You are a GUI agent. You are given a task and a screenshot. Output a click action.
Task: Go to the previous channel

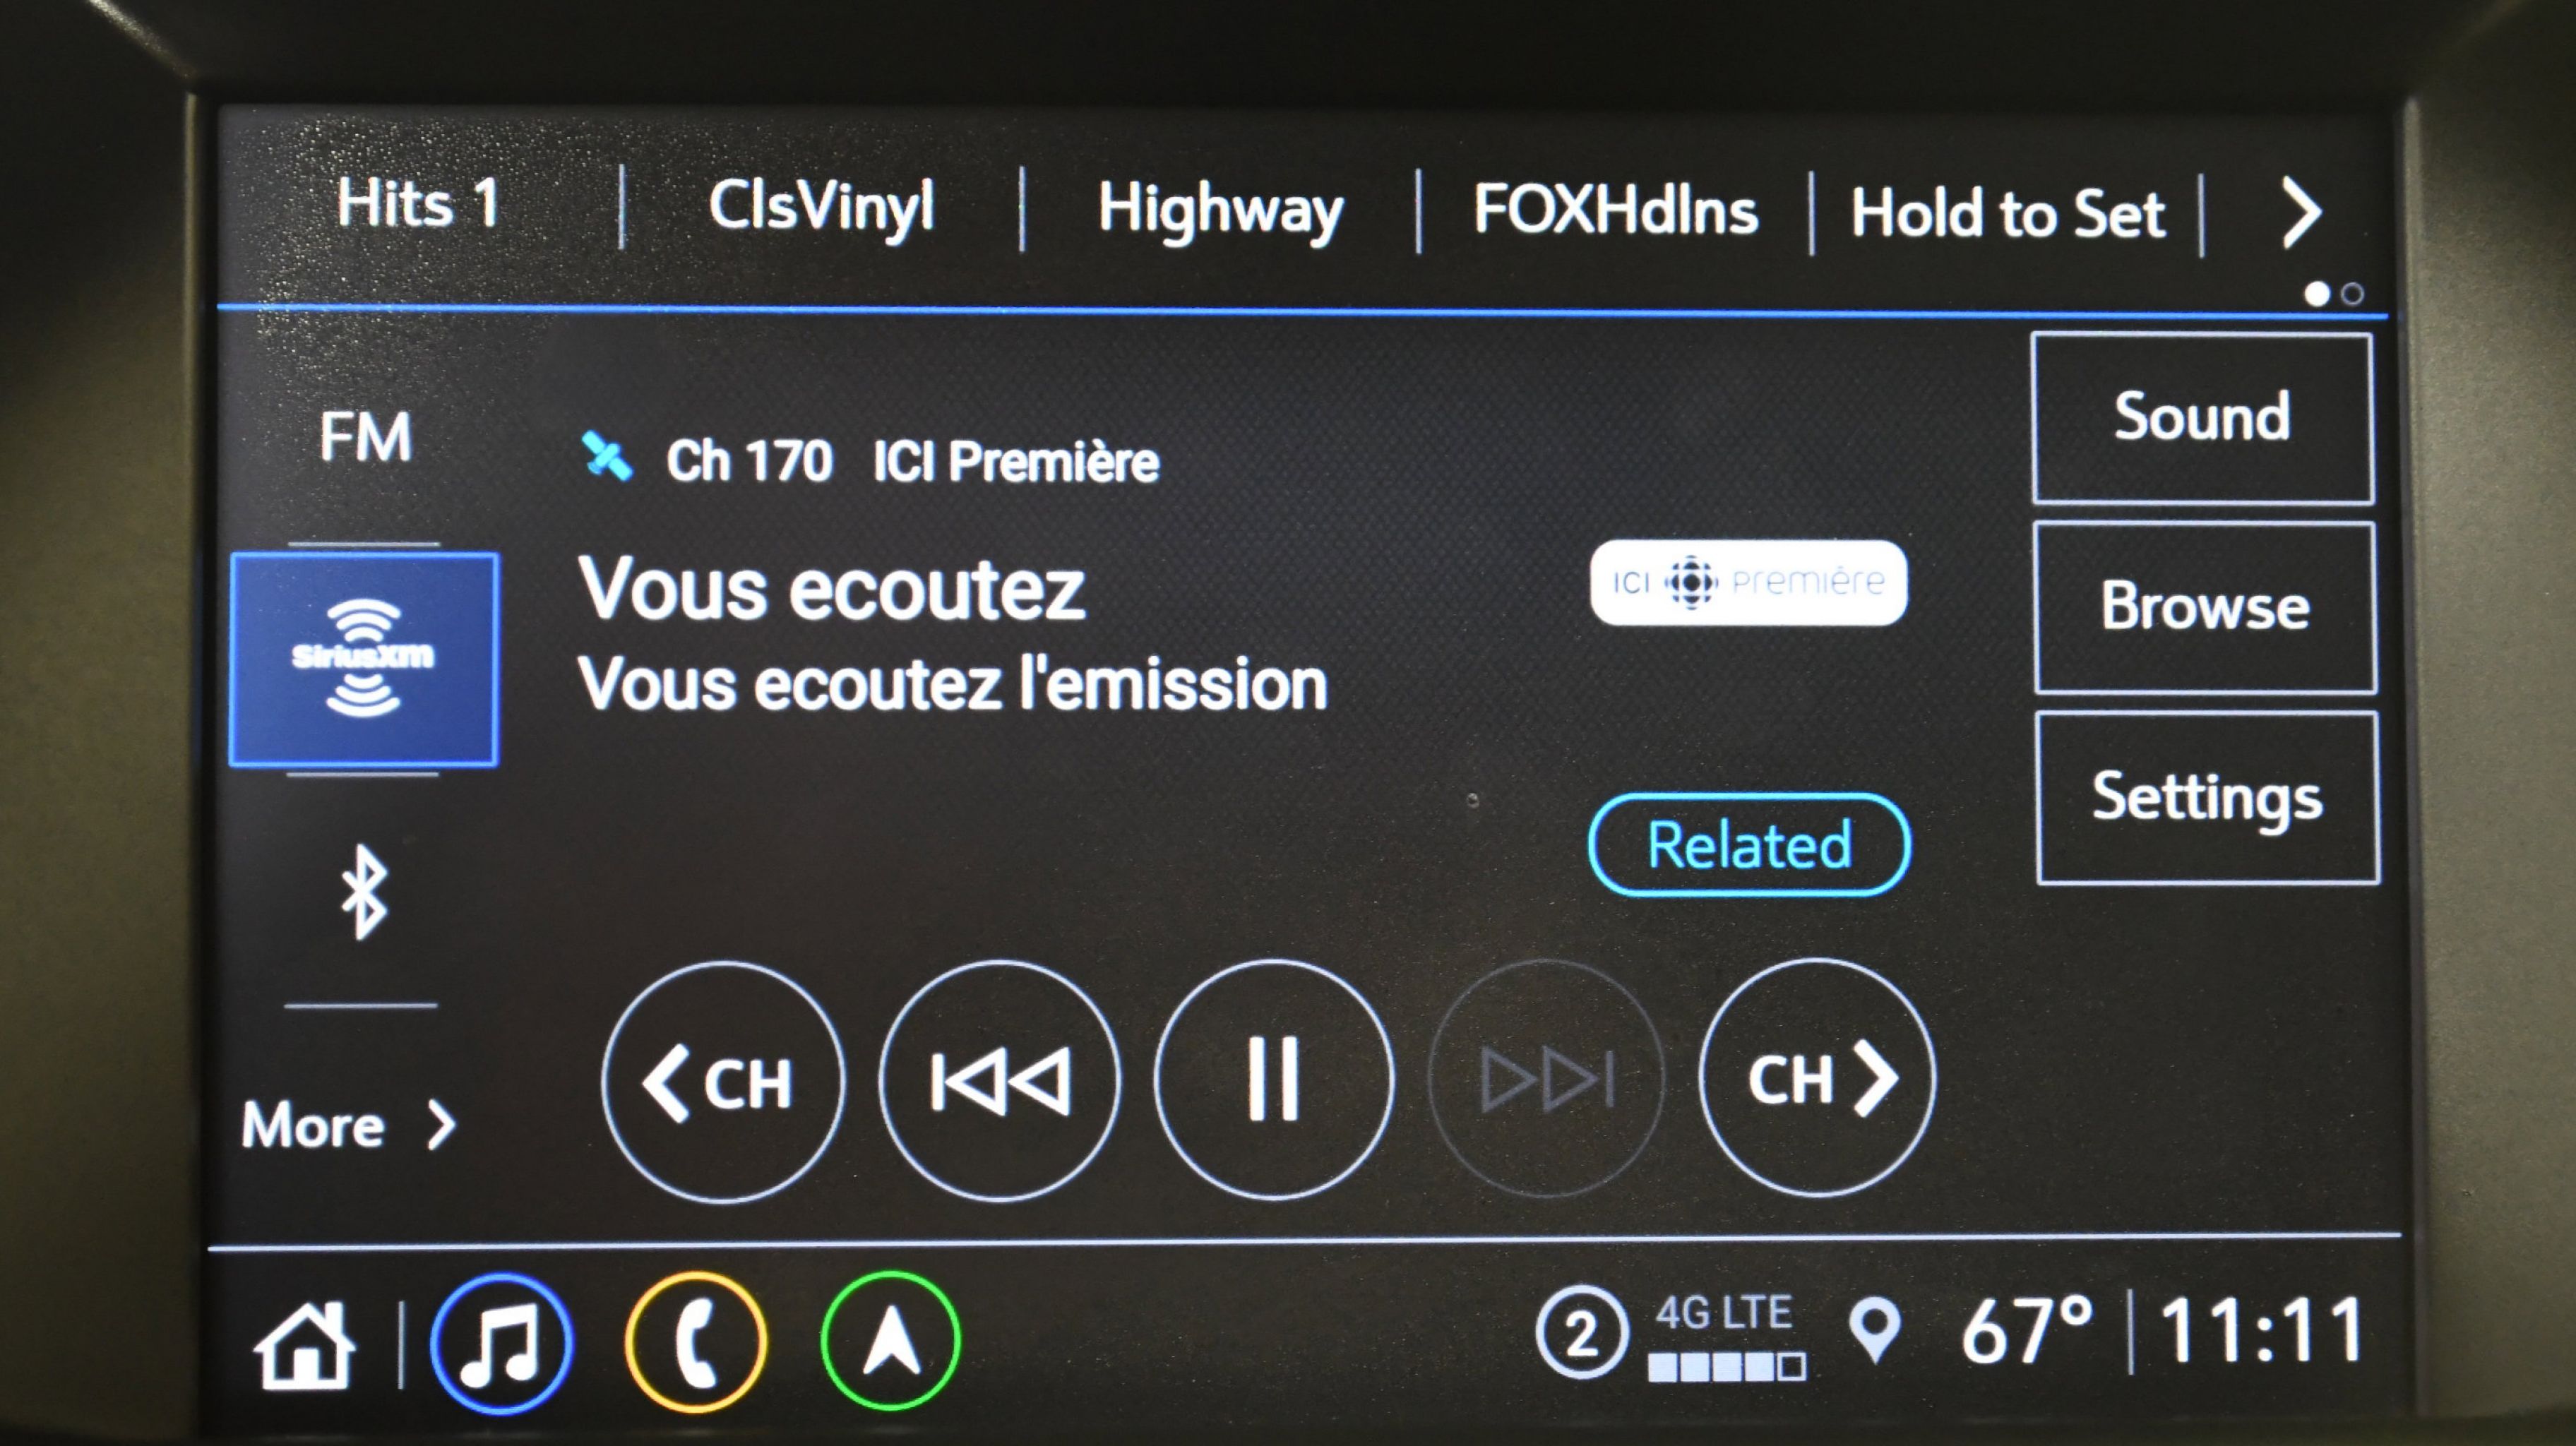click(722, 1082)
